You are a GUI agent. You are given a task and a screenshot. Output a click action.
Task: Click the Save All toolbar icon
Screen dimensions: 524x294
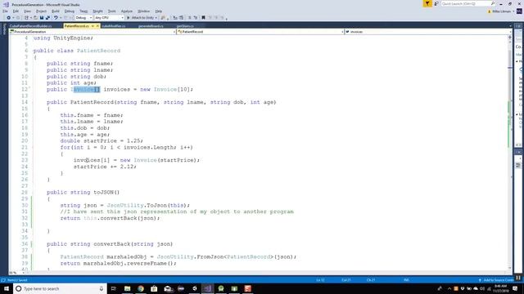pos(47,18)
